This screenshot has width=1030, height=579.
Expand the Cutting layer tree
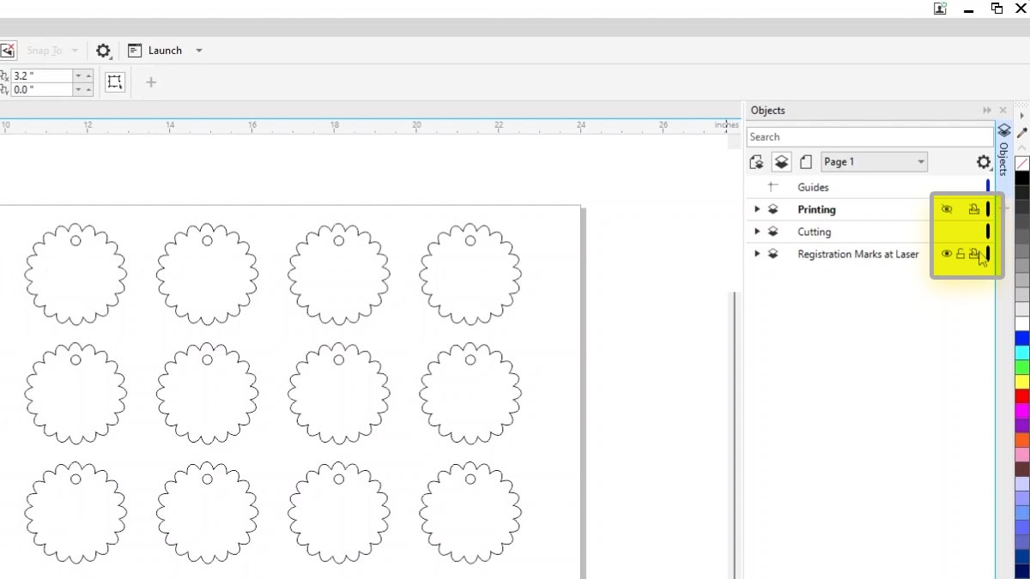pyautogui.click(x=757, y=232)
